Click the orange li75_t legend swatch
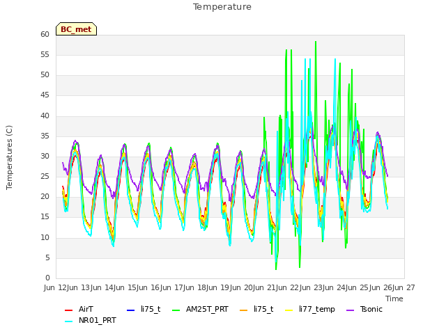The width and height of the screenshot is (446, 334). tap(244, 310)
